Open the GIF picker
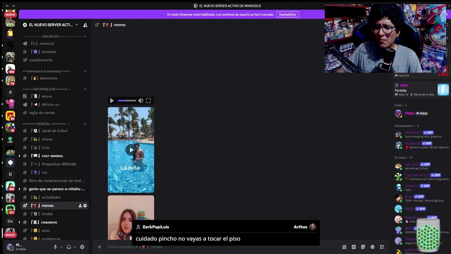This screenshot has width=451, height=254. pos(354,247)
